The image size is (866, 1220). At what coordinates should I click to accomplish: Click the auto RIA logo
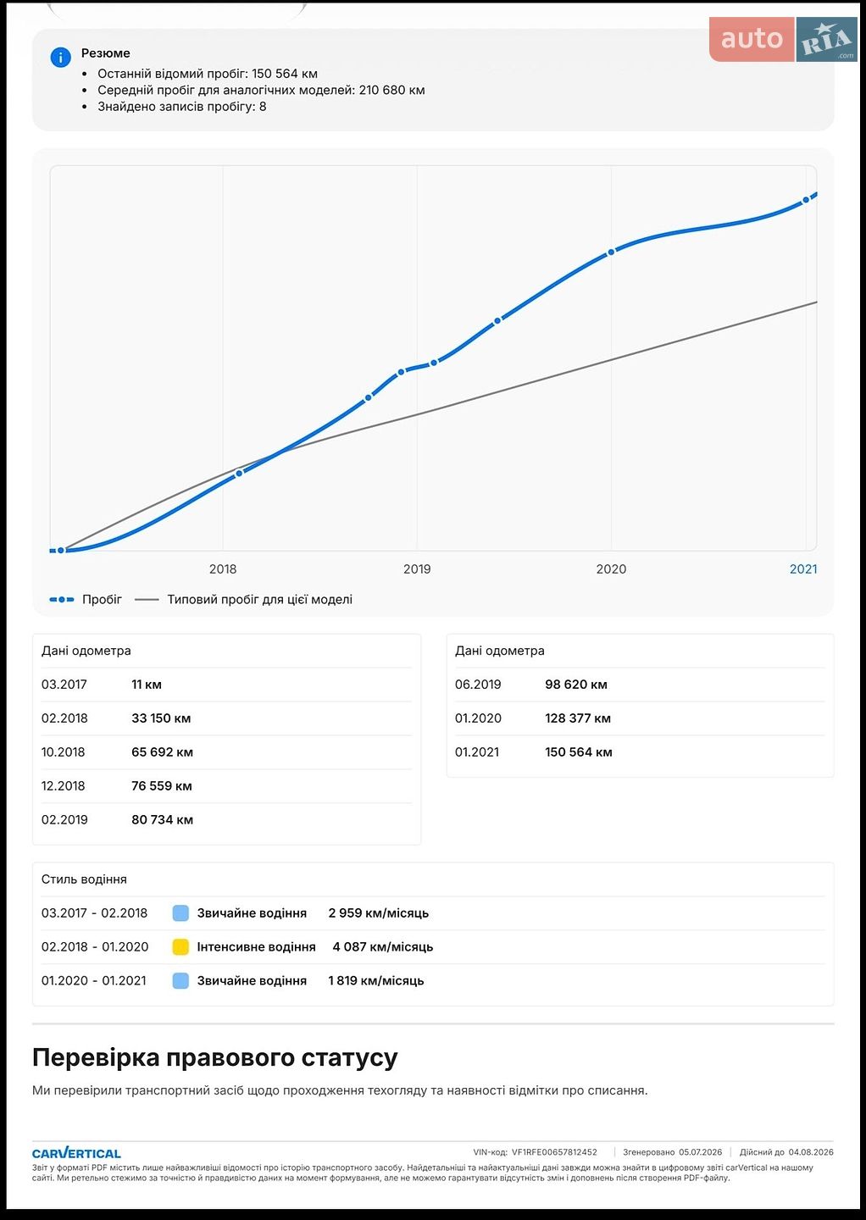click(783, 39)
